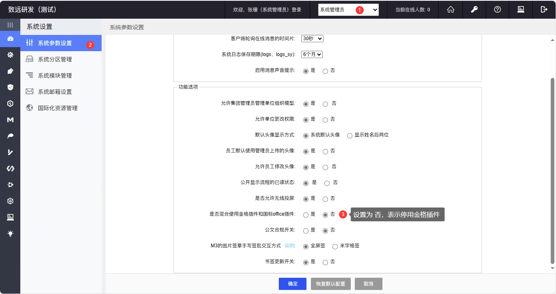
Task: Click the scrollbar up arrow
Action: pyautogui.click(x=552, y=40)
